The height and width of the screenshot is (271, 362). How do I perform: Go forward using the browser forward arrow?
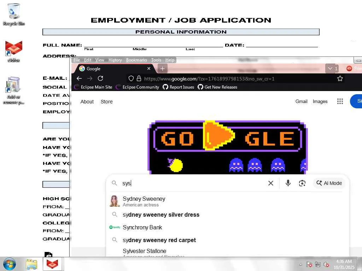[90, 79]
